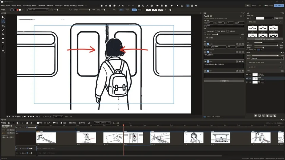Expand the collapsed section below PDF slider

pos(241,38)
